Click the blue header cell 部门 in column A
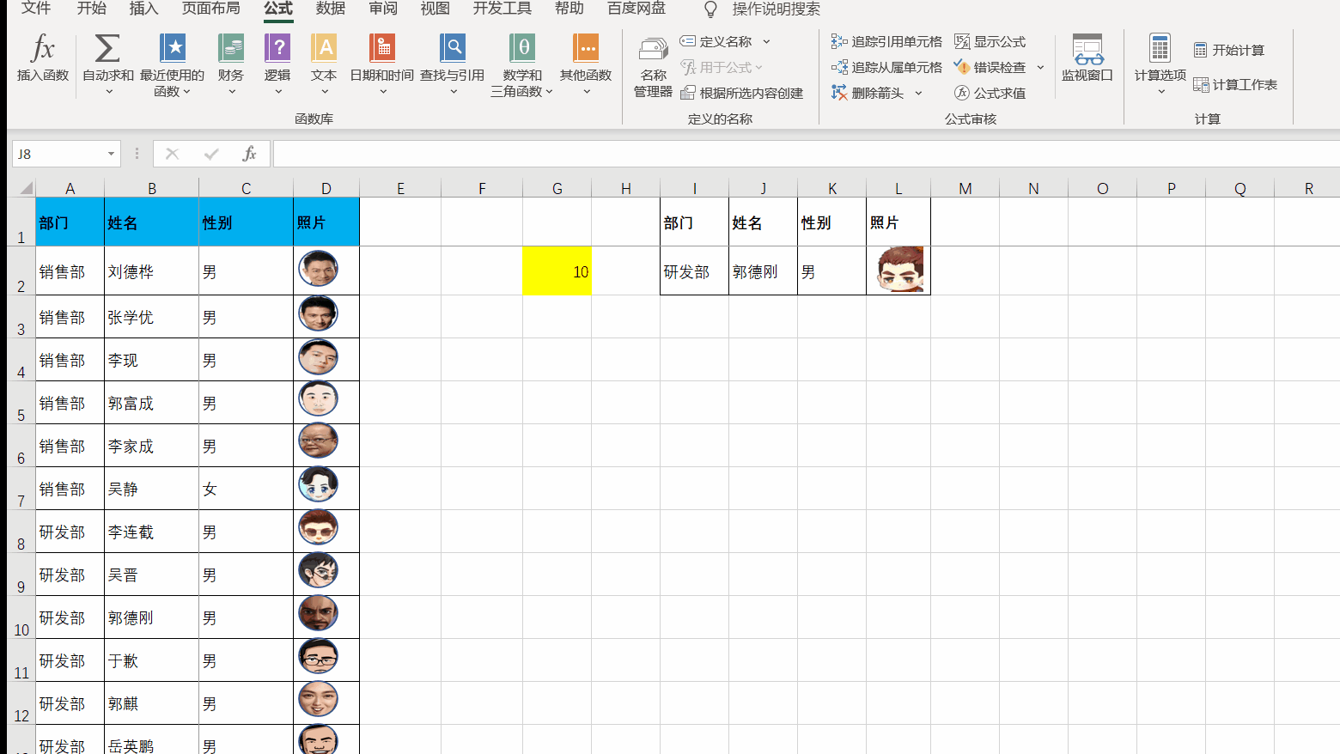The image size is (1340, 754). pyautogui.click(x=70, y=222)
